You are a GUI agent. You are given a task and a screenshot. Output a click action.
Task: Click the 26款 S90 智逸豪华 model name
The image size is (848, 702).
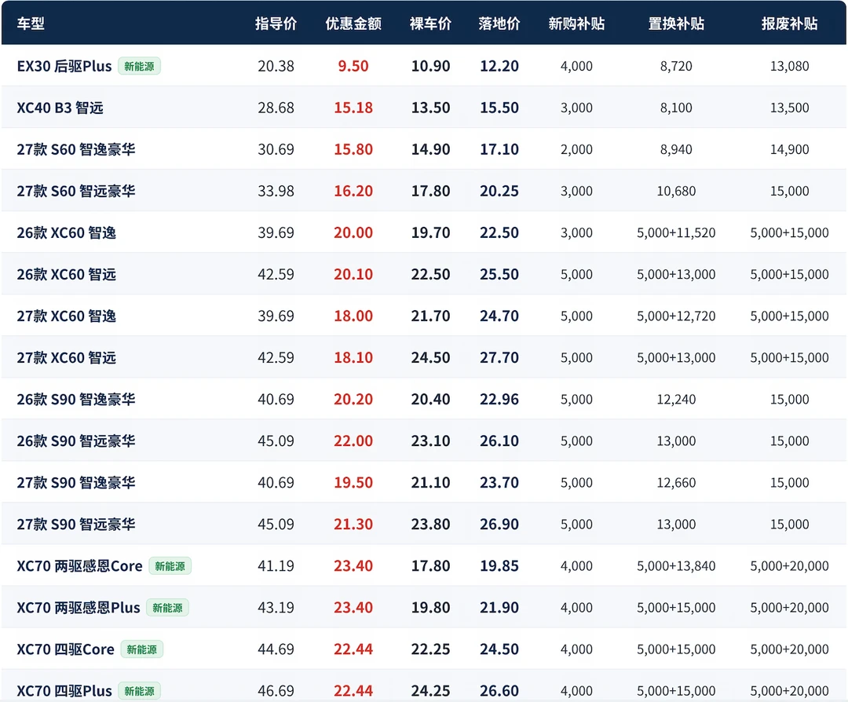click(x=76, y=399)
